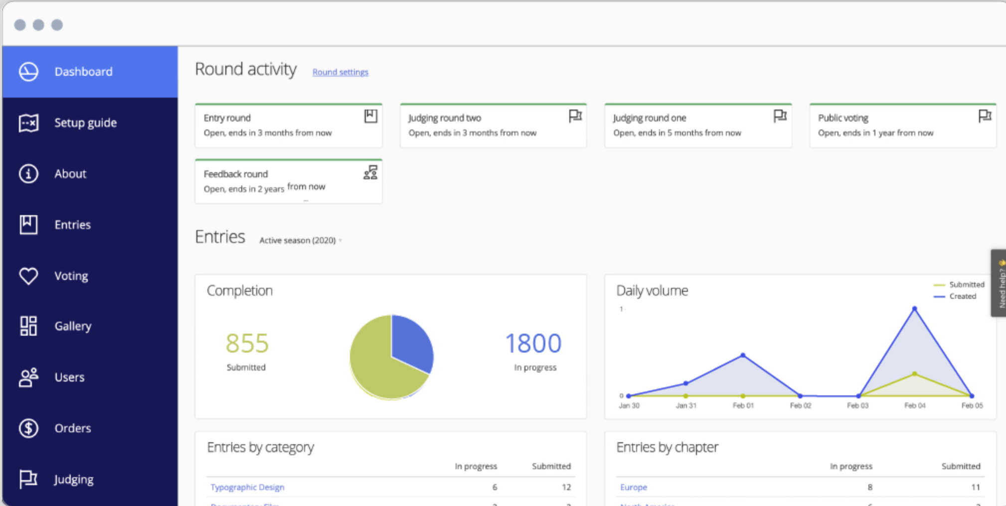The height and width of the screenshot is (506, 1006).
Task: Click "Open, ends in 1 year from now"
Action: click(x=876, y=133)
